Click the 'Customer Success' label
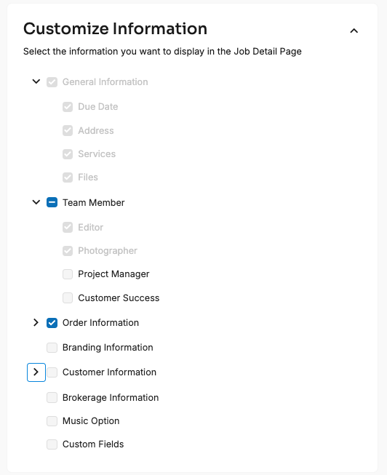 point(119,298)
